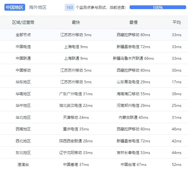Select the 华北地区 row label

(x=23, y=117)
